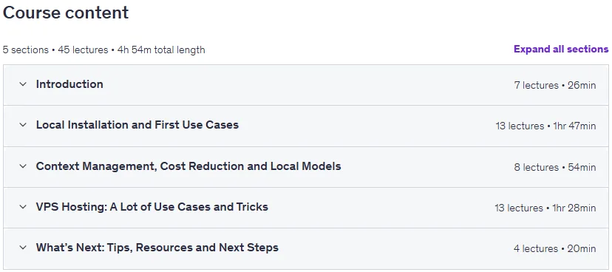Viewport: 612px width, 272px height.
Task: Open What's Next: Tips, Resources and Next Steps
Action: coord(157,248)
